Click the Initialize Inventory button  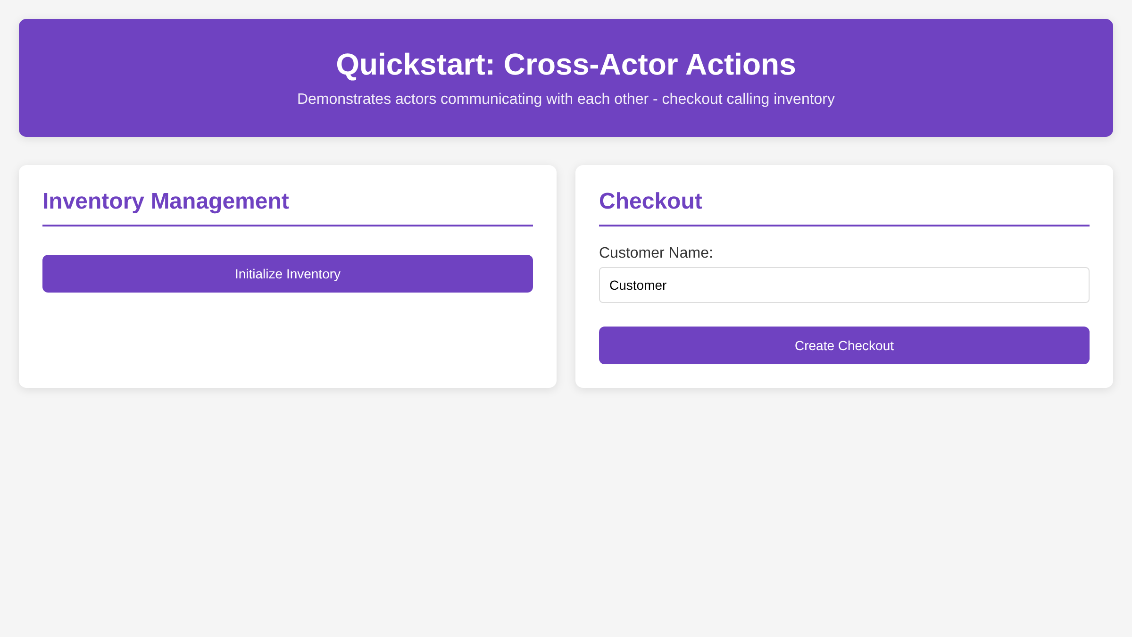(287, 274)
